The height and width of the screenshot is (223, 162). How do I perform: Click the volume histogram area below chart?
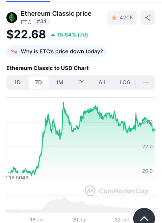pyautogui.click(x=81, y=205)
